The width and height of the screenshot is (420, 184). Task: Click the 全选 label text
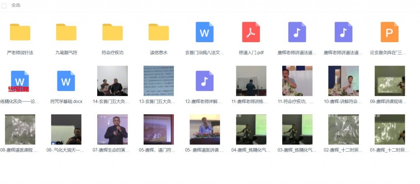[16, 5]
